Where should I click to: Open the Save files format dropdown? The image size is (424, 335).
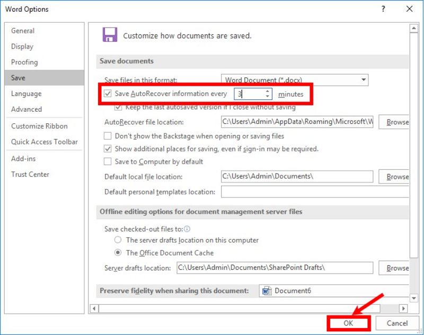[x=364, y=80]
